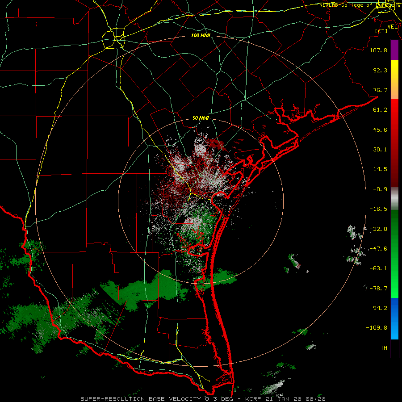The width and height of the screenshot is (402, 402).
Task: Click the Super-Resolution Base Velocity caption
Action: pos(203,399)
